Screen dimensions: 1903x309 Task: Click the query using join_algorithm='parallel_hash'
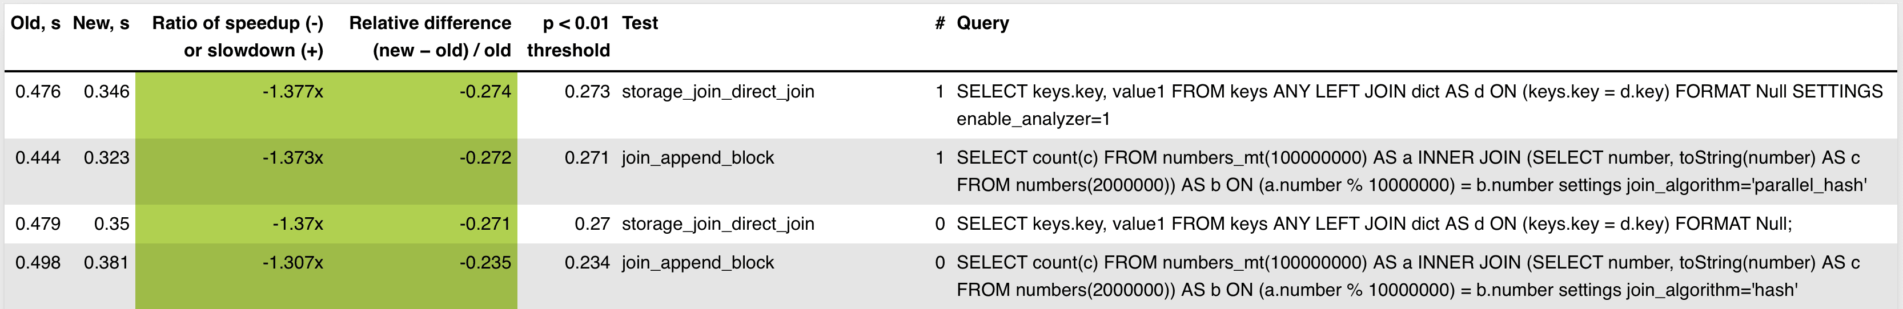(x=1411, y=171)
